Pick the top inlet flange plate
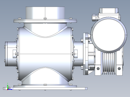Viewport: 130px width, 97px height. click(x=45, y=21)
